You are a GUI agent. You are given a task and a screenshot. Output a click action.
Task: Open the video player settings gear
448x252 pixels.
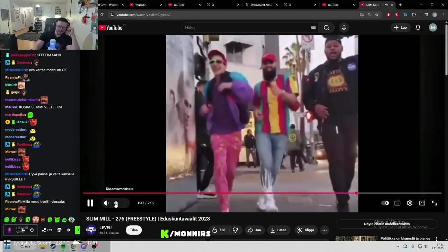(x=410, y=203)
